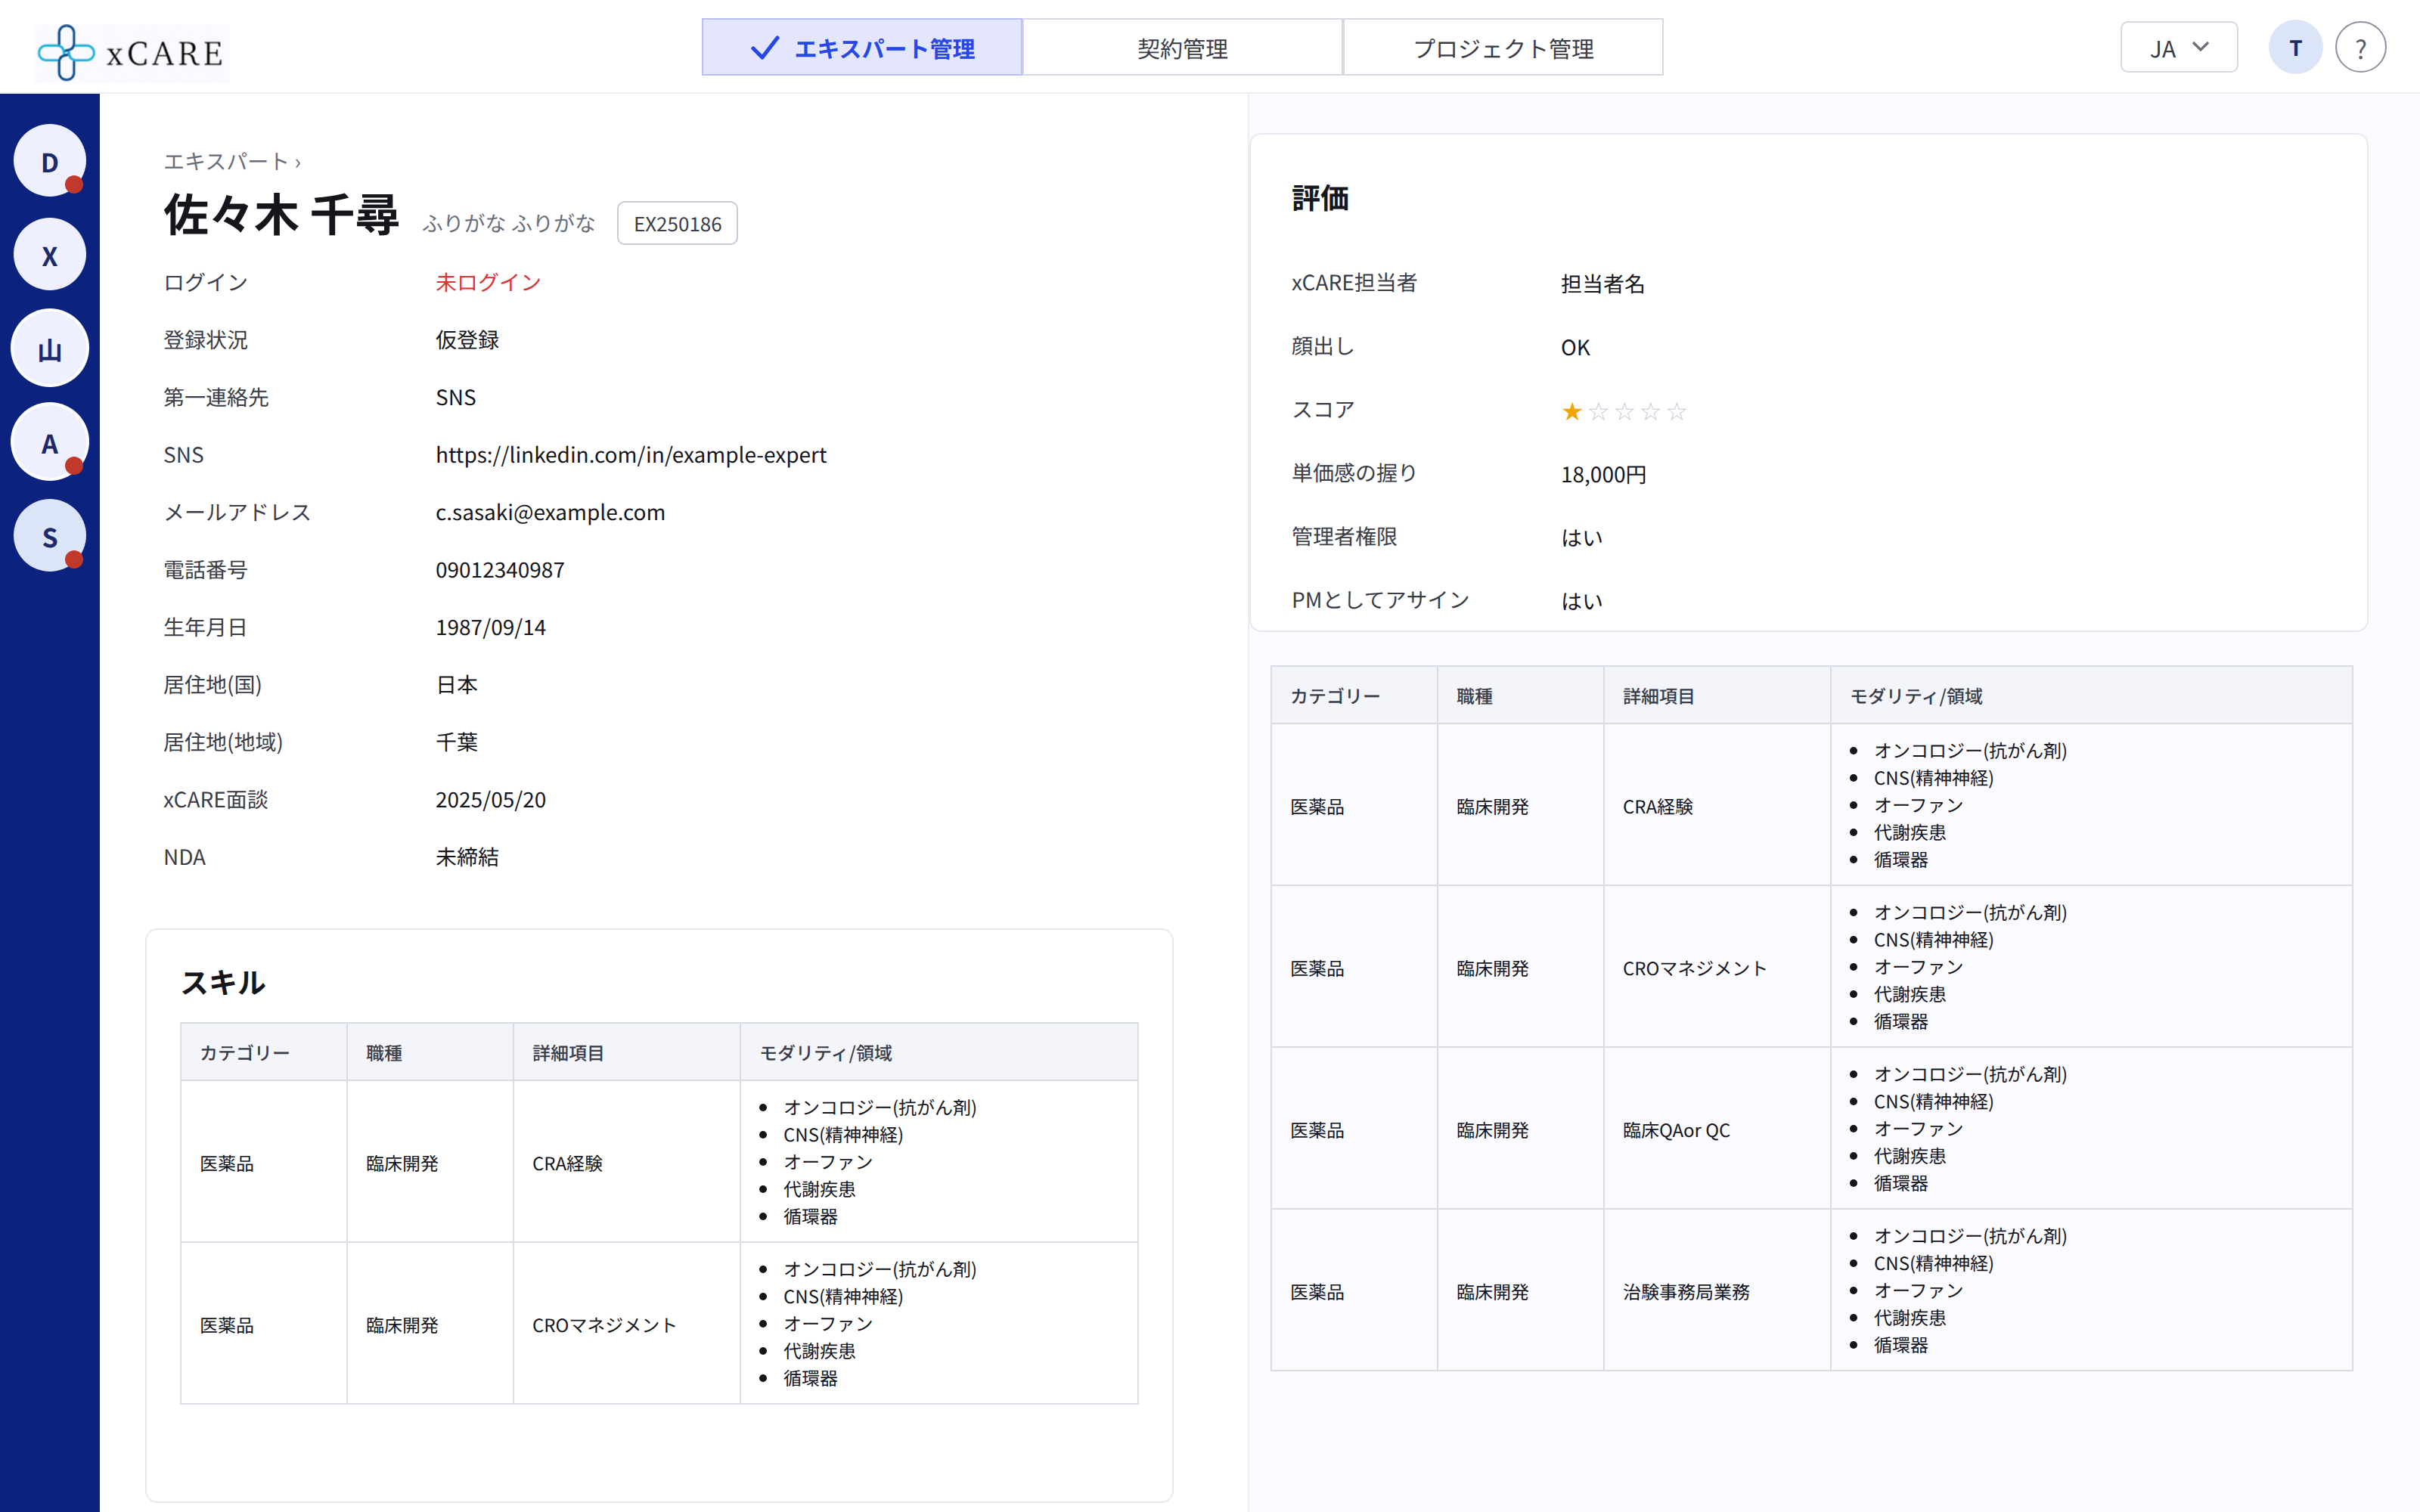2420x1512 pixels.
Task: Open the help question mark icon
Action: click(x=2360, y=48)
